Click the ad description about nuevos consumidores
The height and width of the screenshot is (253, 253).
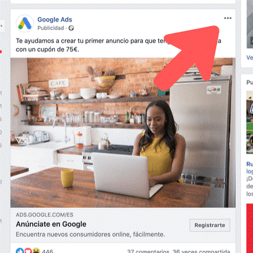pos(90,234)
